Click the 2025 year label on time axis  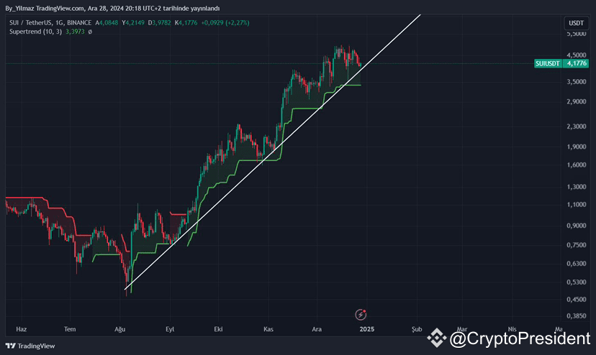(x=367, y=329)
